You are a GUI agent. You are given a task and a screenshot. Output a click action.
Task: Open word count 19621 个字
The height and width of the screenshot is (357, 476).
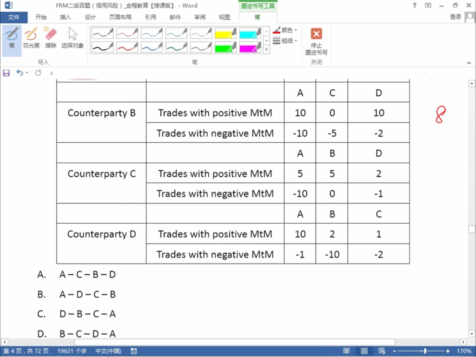(x=72, y=351)
